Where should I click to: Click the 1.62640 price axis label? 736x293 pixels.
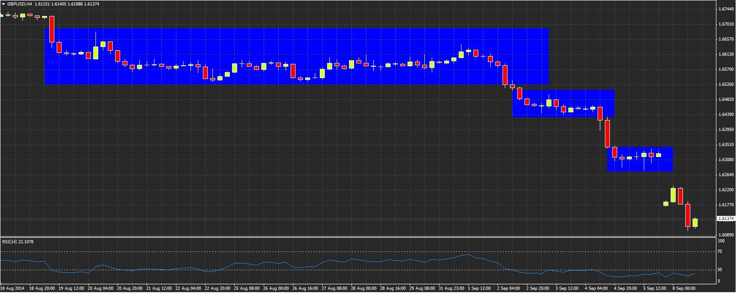(x=726, y=174)
